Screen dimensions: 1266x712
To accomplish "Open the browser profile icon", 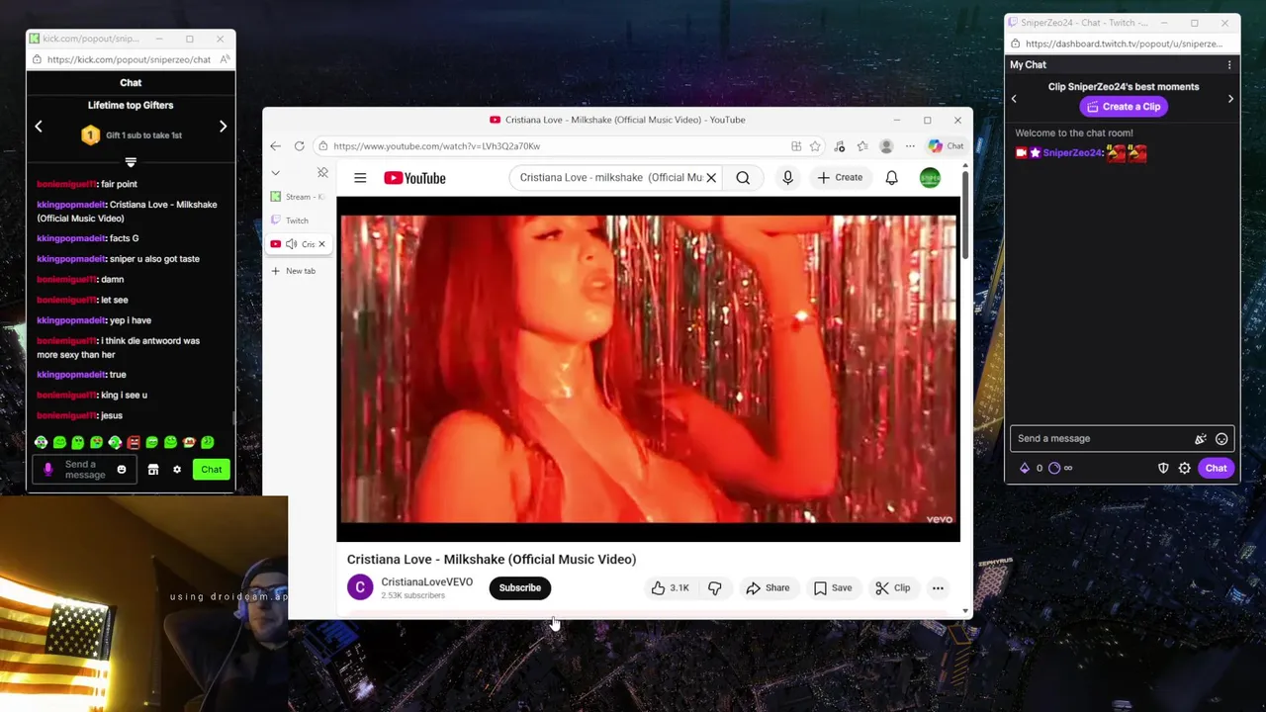I will tap(886, 146).
